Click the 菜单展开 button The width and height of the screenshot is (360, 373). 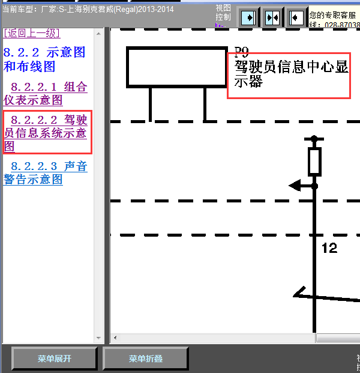(x=54, y=358)
